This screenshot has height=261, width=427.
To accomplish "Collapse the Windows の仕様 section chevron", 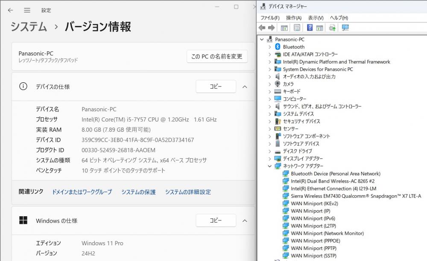I will click(245, 220).
